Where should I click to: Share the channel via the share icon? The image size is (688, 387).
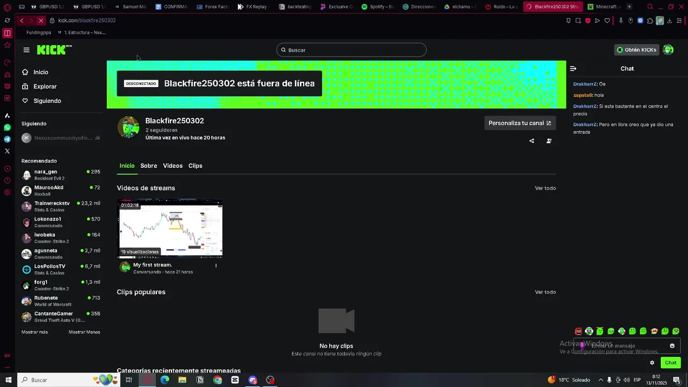point(532,141)
